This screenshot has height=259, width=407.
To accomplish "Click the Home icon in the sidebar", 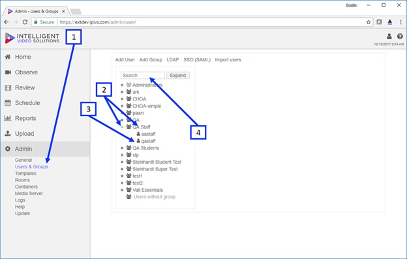I will click(x=8, y=57).
